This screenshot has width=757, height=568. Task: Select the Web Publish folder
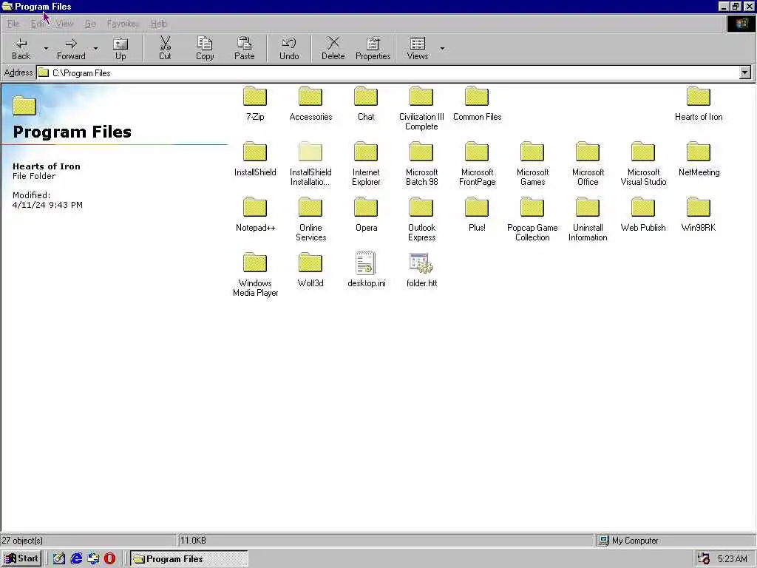pyautogui.click(x=643, y=215)
